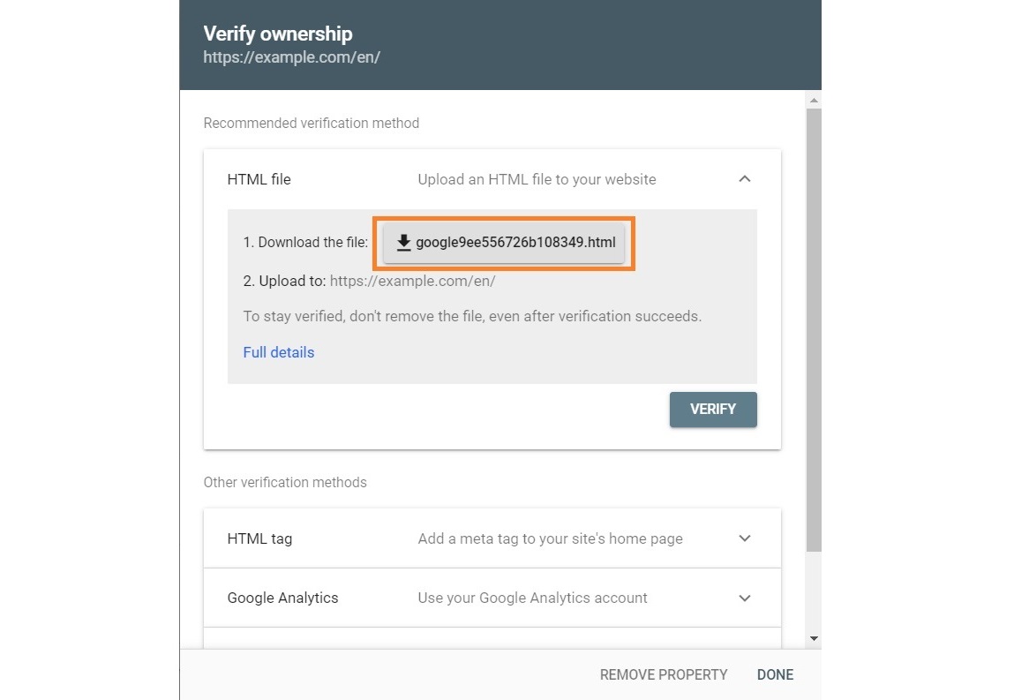Click REMOVE PROPERTY
Screen dimensions: 1029x700
[664, 674]
